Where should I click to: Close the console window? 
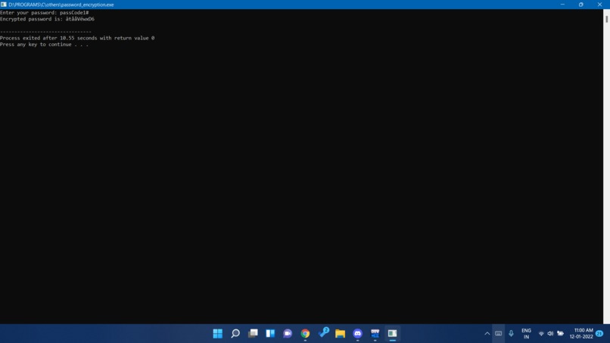click(599, 5)
